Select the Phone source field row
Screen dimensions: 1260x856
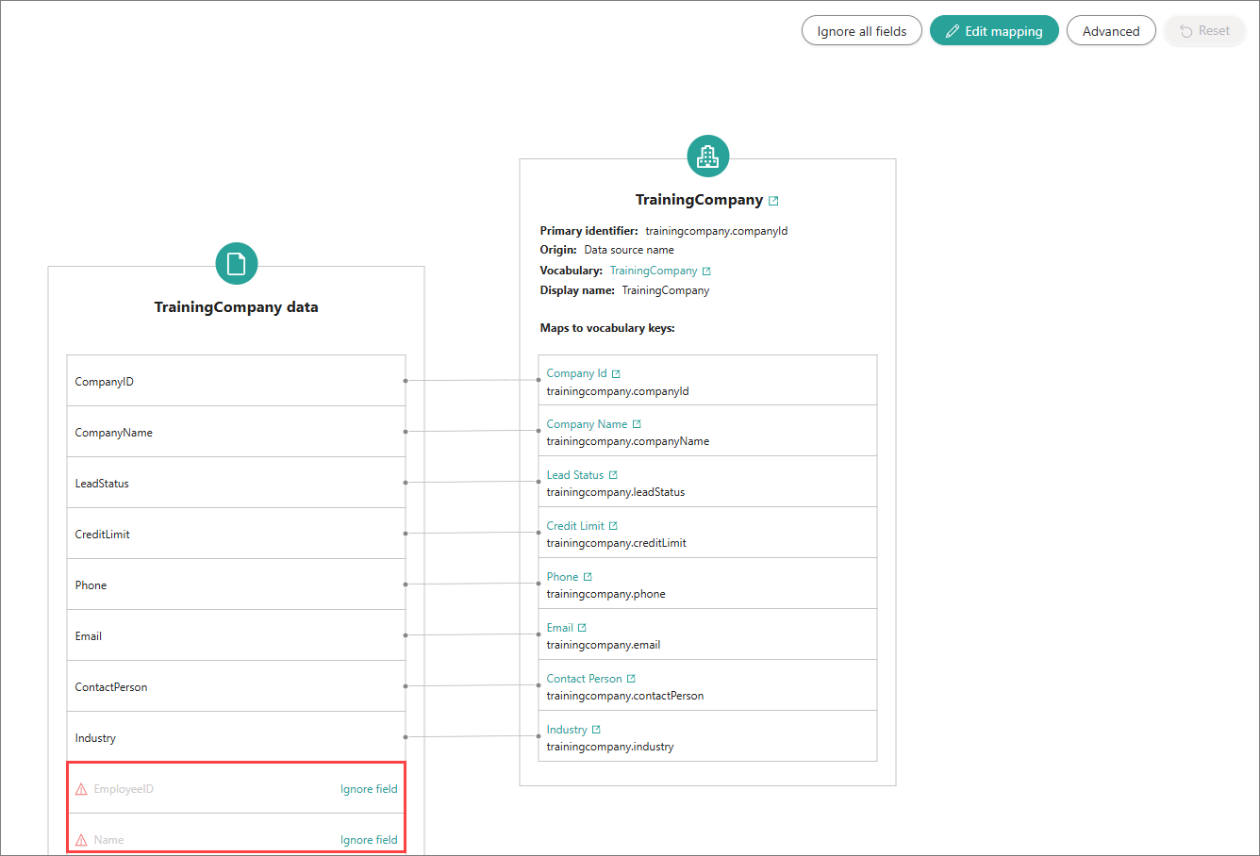click(236, 584)
